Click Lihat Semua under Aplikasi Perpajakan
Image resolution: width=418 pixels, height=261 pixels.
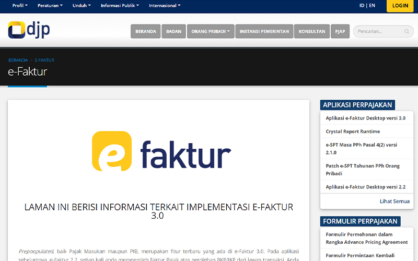click(x=394, y=201)
